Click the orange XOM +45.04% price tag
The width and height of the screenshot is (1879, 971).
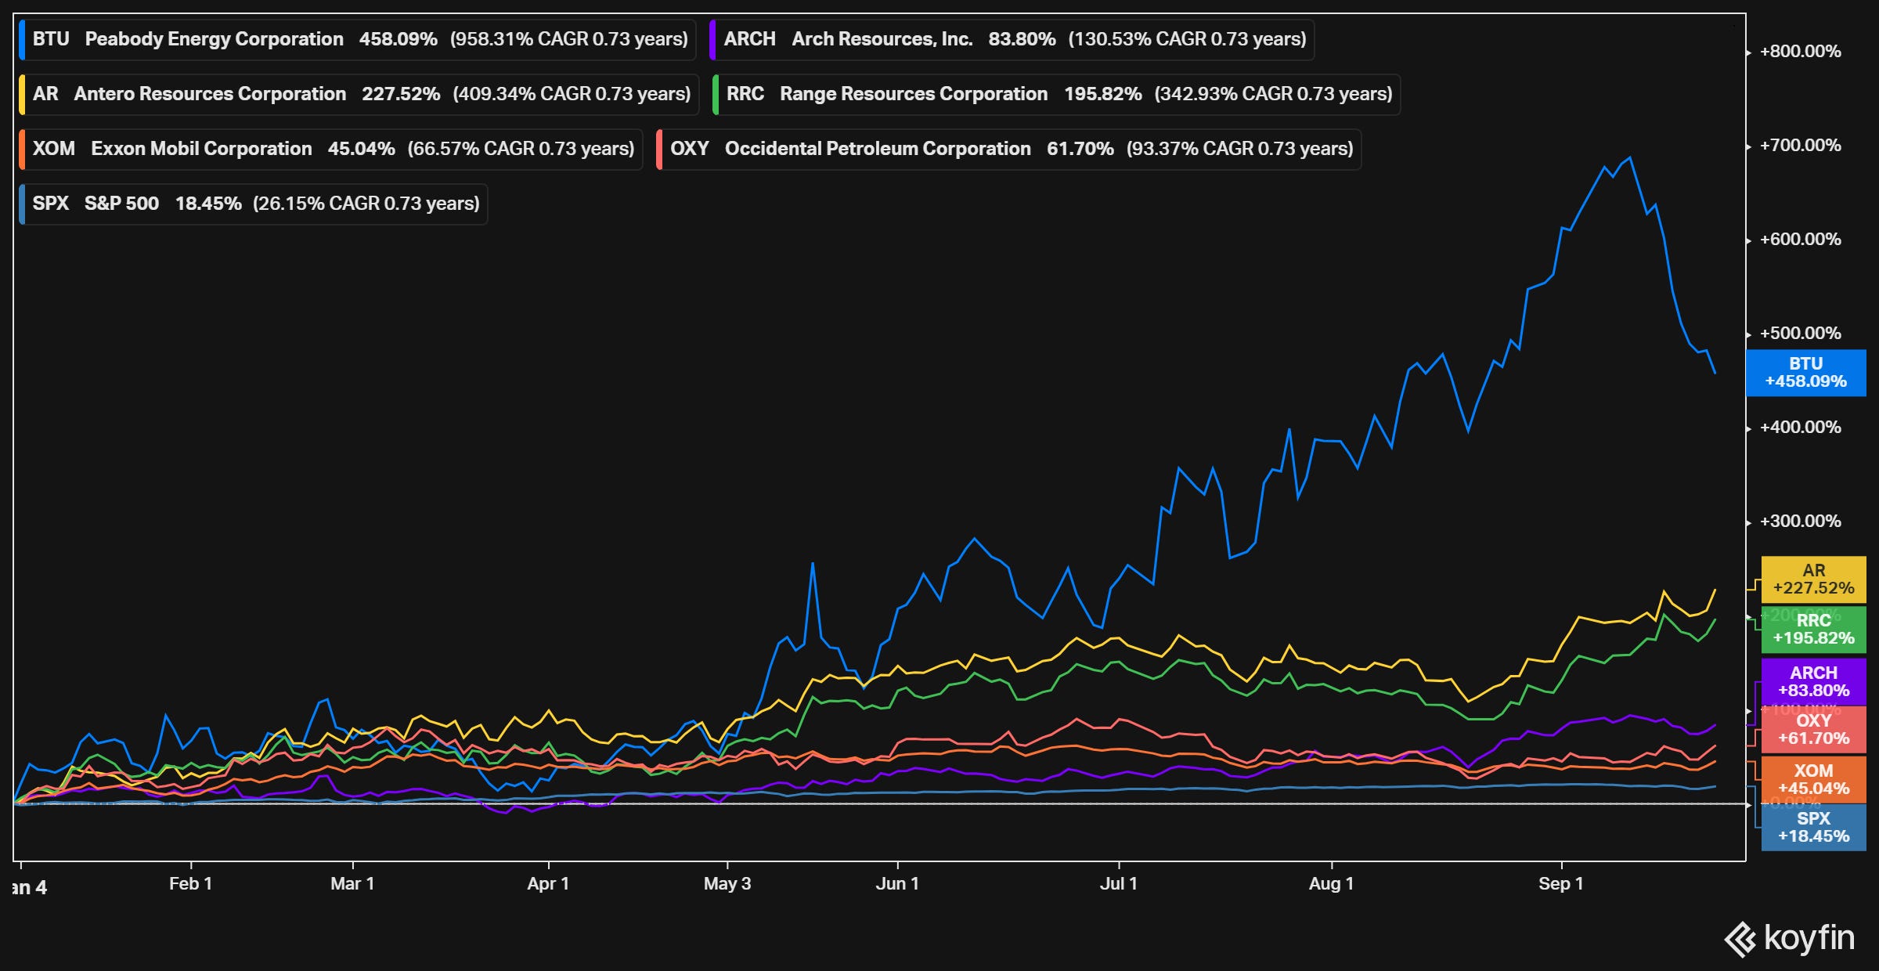click(x=1814, y=780)
